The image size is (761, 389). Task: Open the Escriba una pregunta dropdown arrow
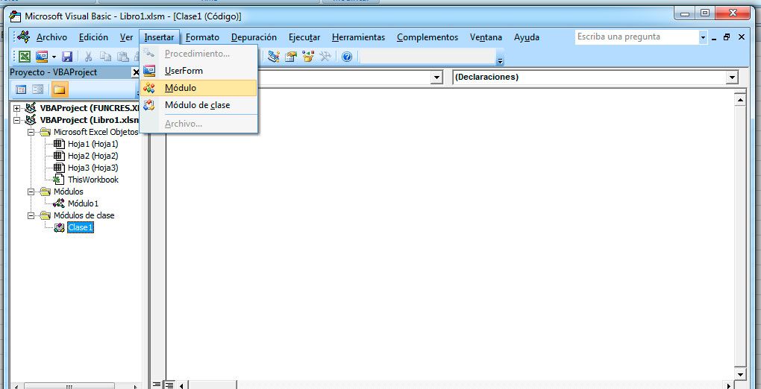point(704,37)
